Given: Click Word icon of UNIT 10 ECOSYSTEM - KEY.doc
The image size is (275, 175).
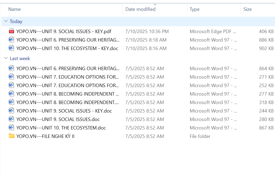Looking at the screenshot, I should [x=11, y=48].
